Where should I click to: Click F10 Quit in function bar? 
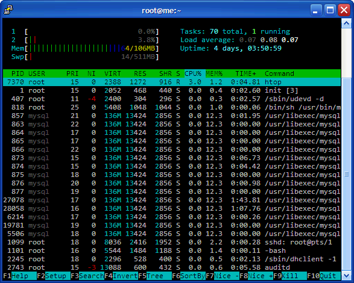click(324, 276)
